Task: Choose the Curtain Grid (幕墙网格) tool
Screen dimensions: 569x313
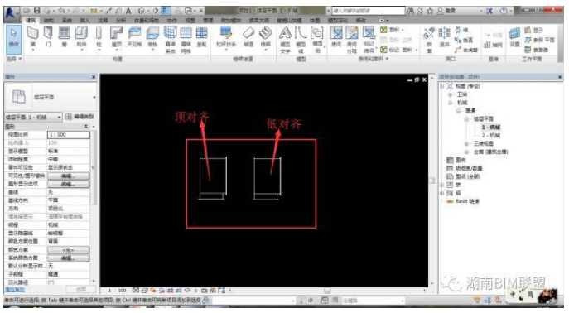Action: coord(186,40)
